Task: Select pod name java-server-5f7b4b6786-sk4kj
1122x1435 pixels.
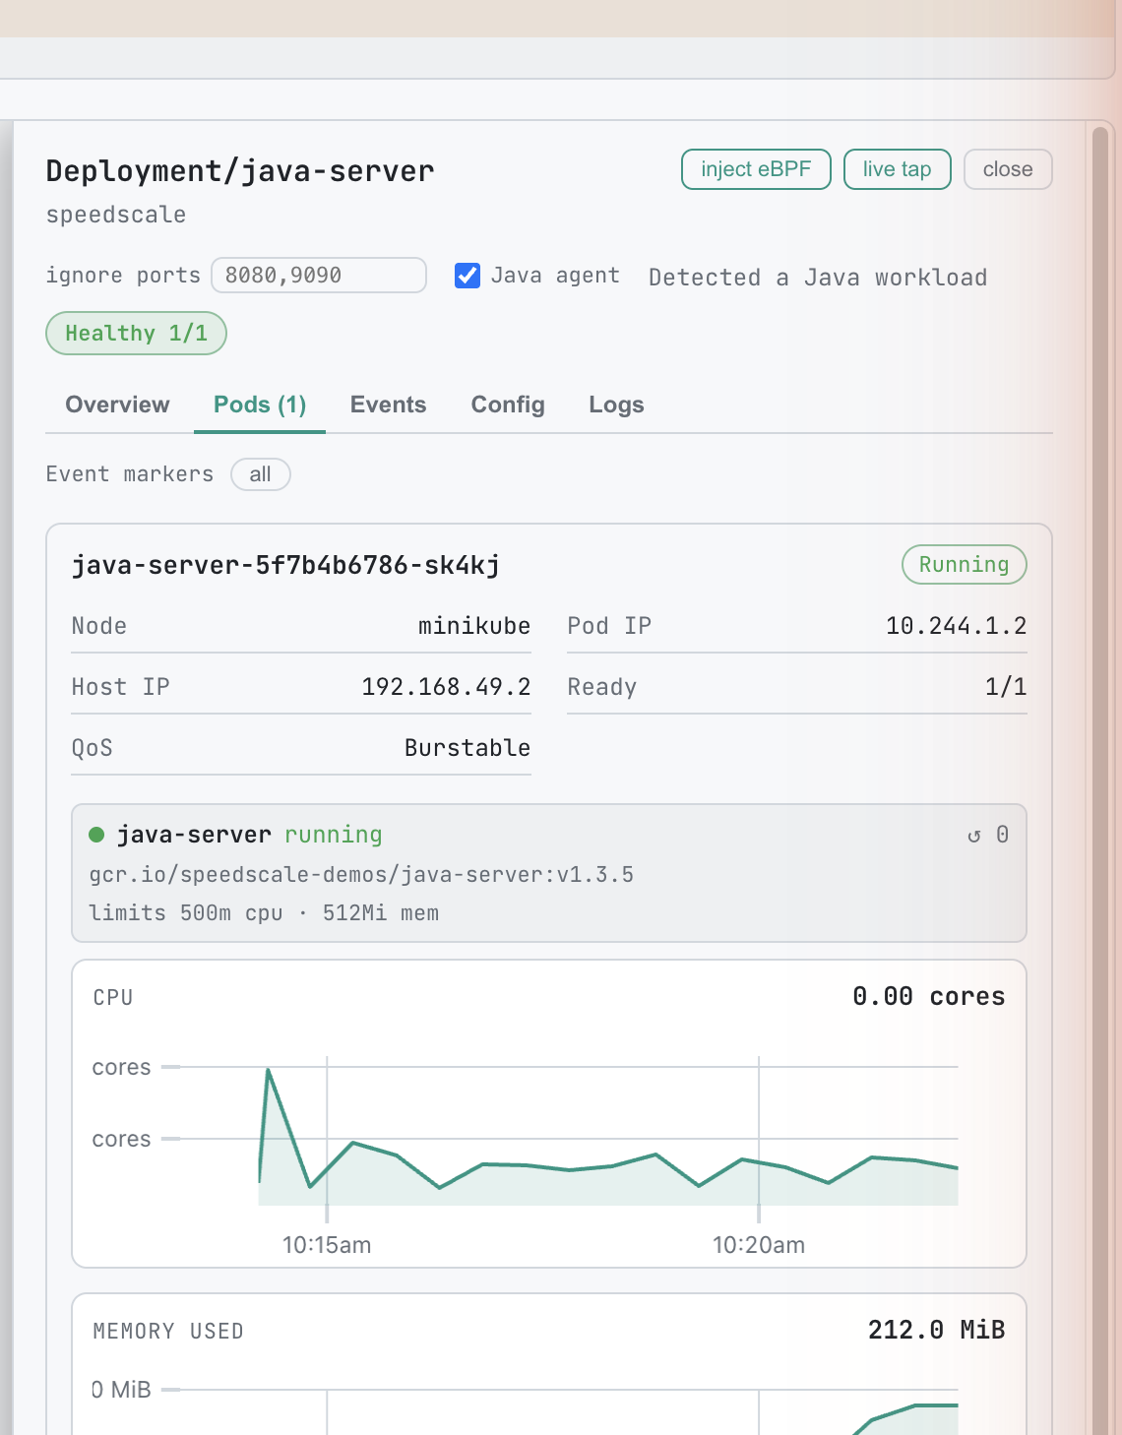Action: (285, 565)
